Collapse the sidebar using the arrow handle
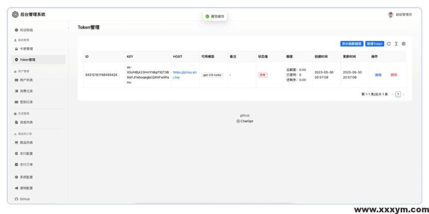429x214 pixels. (x=69, y=28)
